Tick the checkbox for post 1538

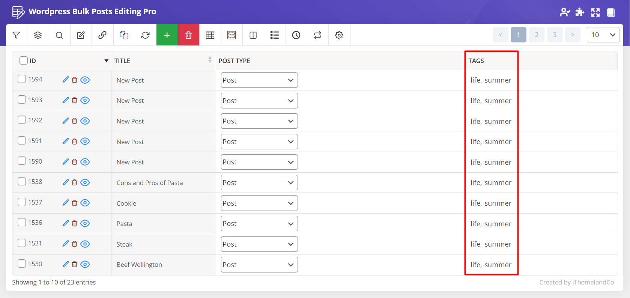click(22, 181)
